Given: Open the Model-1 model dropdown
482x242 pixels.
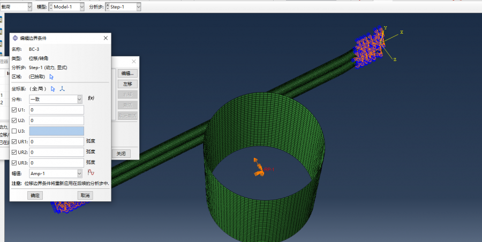Looking at the screenshot, I should [x=67, y=6].
